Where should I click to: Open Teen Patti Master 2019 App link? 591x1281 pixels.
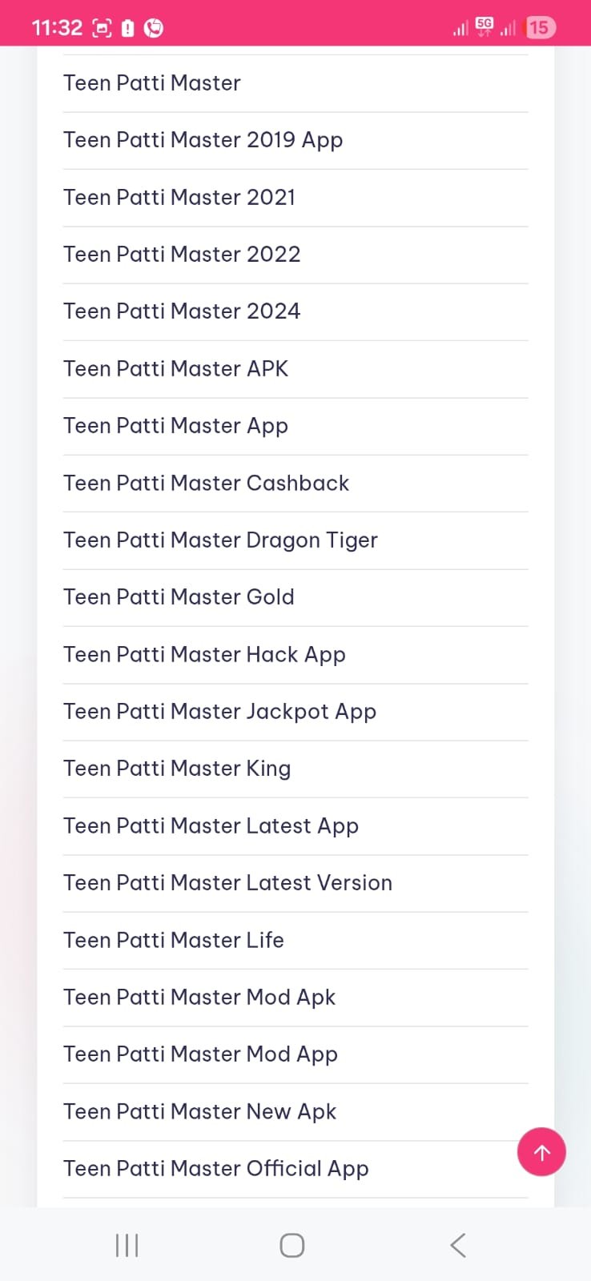(203, 140)
